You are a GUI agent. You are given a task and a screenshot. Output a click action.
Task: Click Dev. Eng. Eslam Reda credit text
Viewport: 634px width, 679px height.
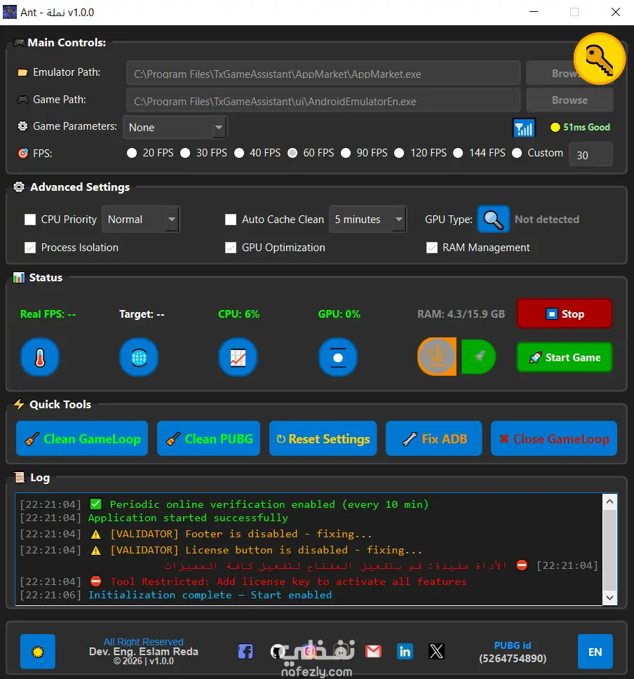click(x=143, y=651)
